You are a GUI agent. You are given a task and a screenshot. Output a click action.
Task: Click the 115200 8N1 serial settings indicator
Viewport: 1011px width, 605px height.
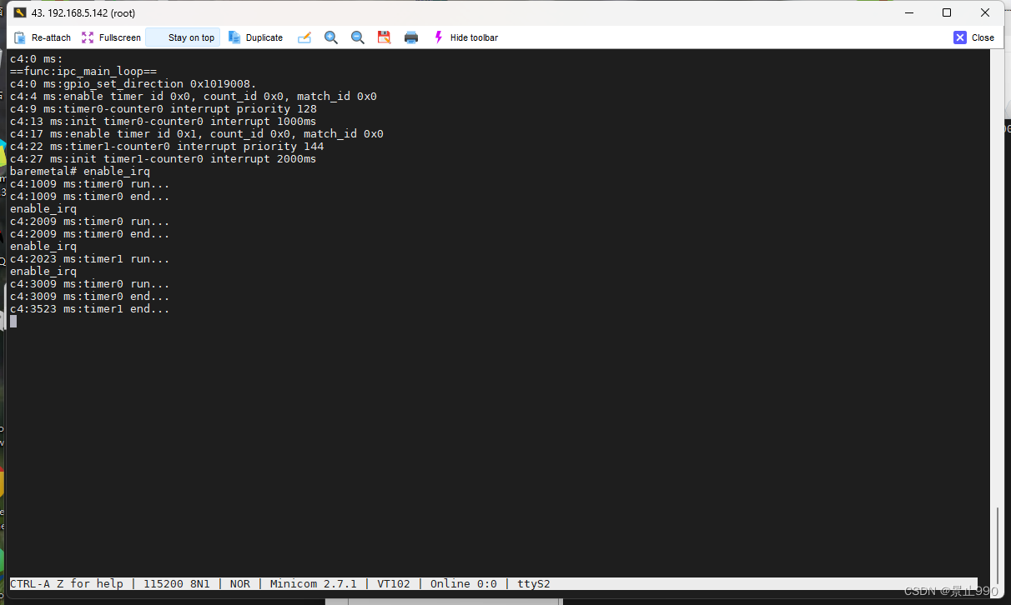click(x=176, y=583)
